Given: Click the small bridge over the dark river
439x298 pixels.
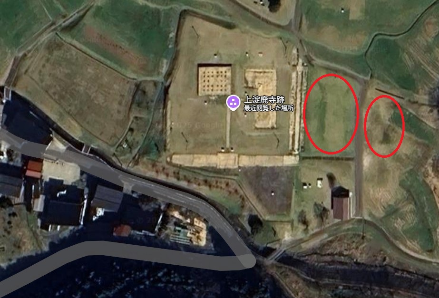Looking at the screenshot, I should click(276, 254).
